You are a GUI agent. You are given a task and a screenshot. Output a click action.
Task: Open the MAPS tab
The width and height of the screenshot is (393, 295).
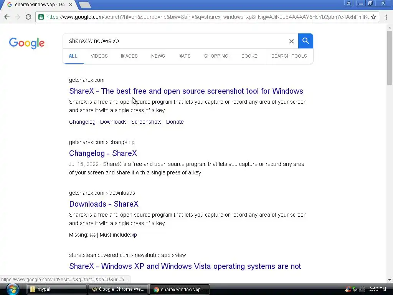point(185,56)
